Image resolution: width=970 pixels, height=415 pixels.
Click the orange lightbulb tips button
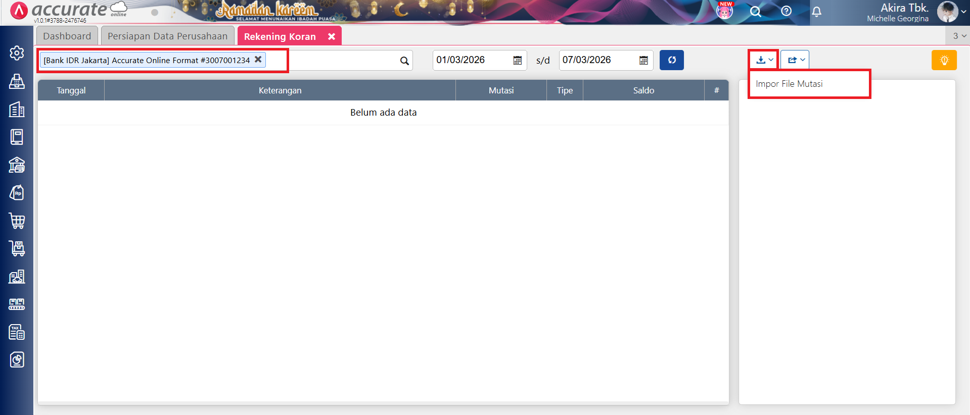coord(944,60)
